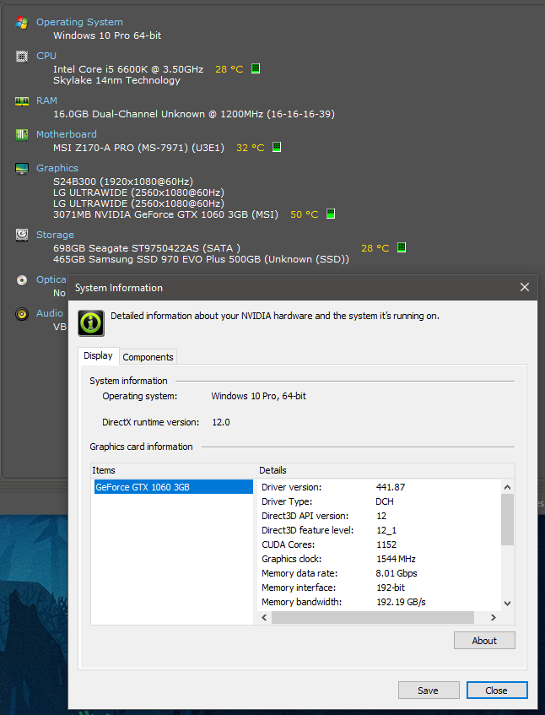Click the DirectX runtime version 12.0 value
545x715 pixels.
(x=221, y=422)
